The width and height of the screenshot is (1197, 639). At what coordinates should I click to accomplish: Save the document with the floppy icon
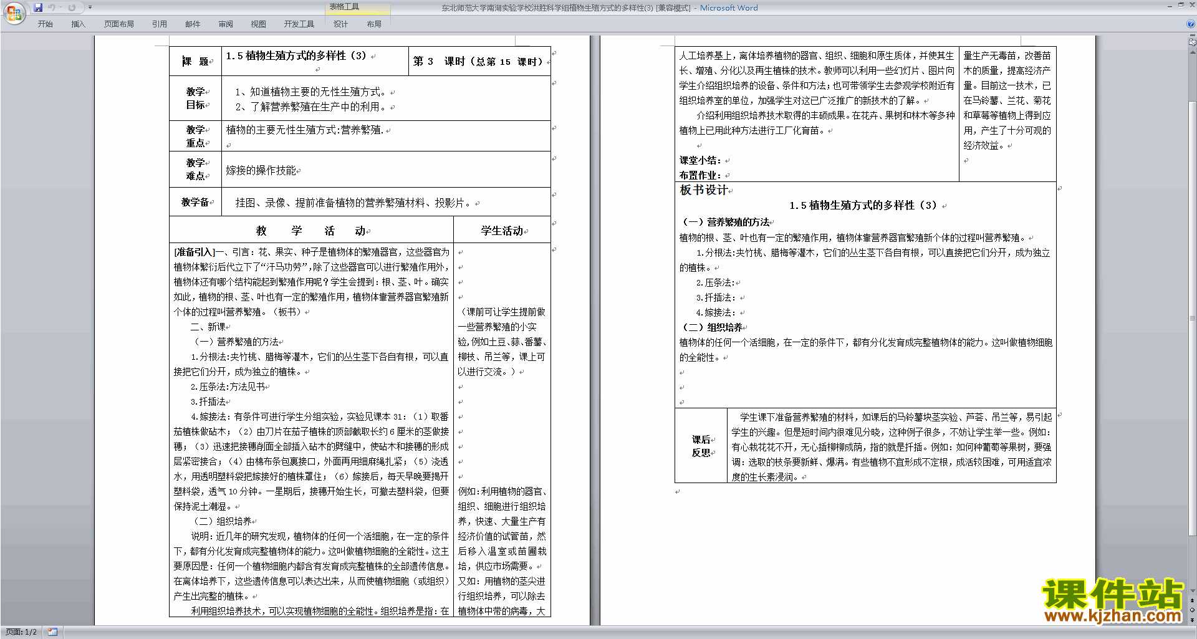click(38, 7)
